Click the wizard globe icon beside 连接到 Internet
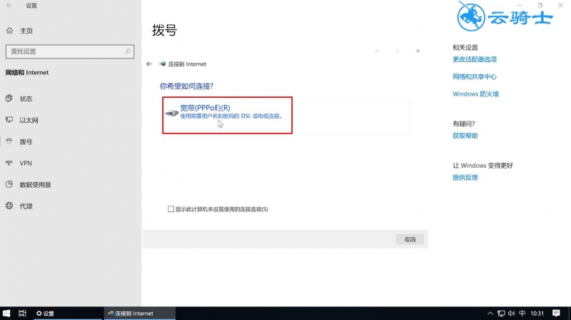 [x=163, y=64]
